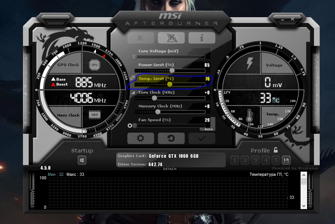
Task: Click the Core Clock +0 value
Action: coord(207,93)
